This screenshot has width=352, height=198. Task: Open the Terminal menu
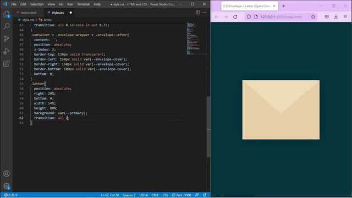pyautogui.click(x=83, y=4)
